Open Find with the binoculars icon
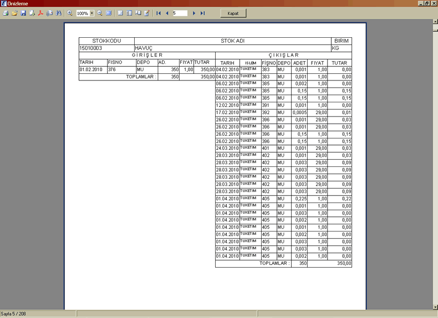438x318 pixels. [58, 13]
